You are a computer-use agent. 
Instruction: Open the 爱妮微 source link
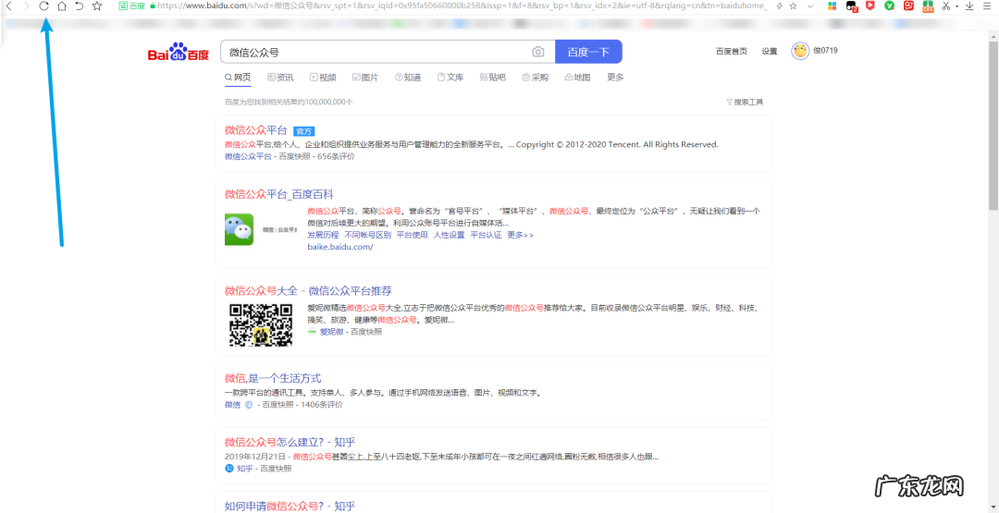point(331,332)
